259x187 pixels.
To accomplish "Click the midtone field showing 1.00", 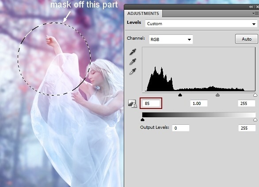I will (199, 104).
